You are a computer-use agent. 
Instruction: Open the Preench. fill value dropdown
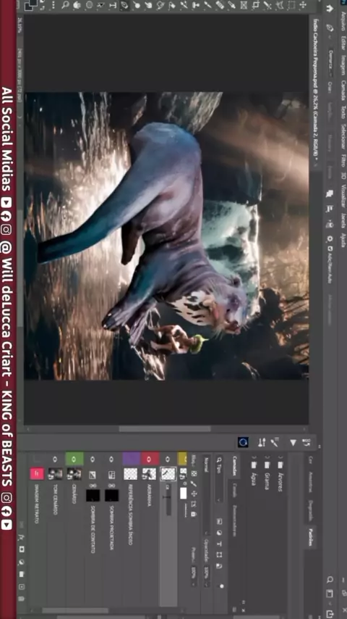[x=194, y=576]
